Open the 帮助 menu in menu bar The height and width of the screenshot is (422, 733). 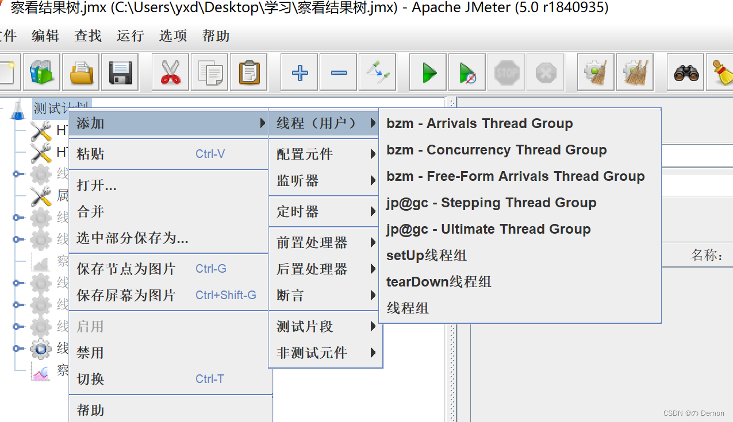tap(216, 36)
